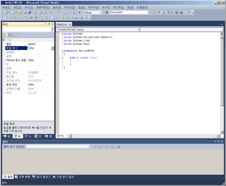This screenshot has height=186, width=226.
Task: Close the Class1.cs tab
Action: [70, 24]
